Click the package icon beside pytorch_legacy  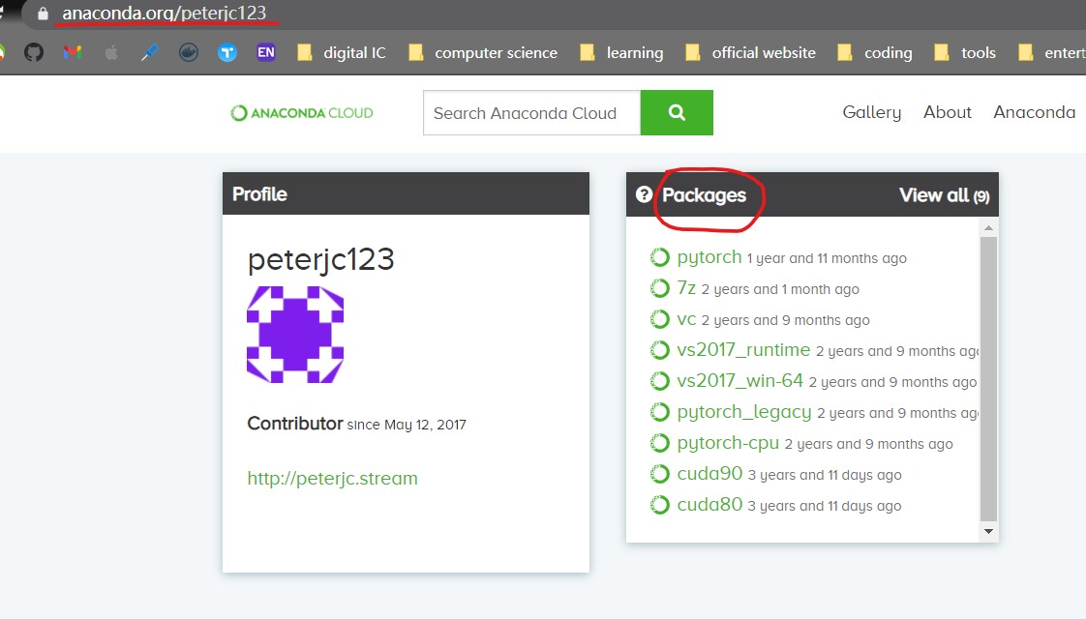[659, 412]
